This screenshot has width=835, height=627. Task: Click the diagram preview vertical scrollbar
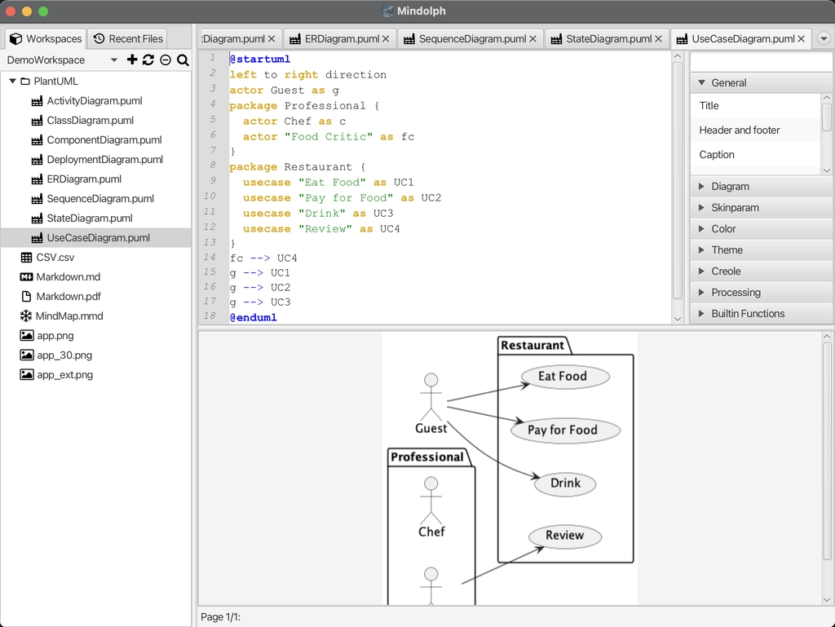[x=827, y=452]
